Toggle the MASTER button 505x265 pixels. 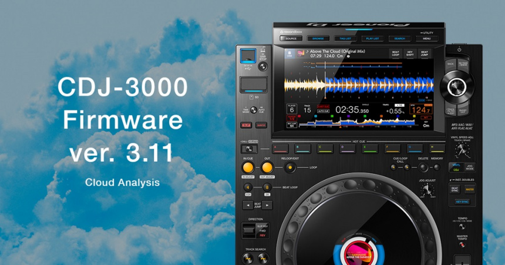(470, 189)
